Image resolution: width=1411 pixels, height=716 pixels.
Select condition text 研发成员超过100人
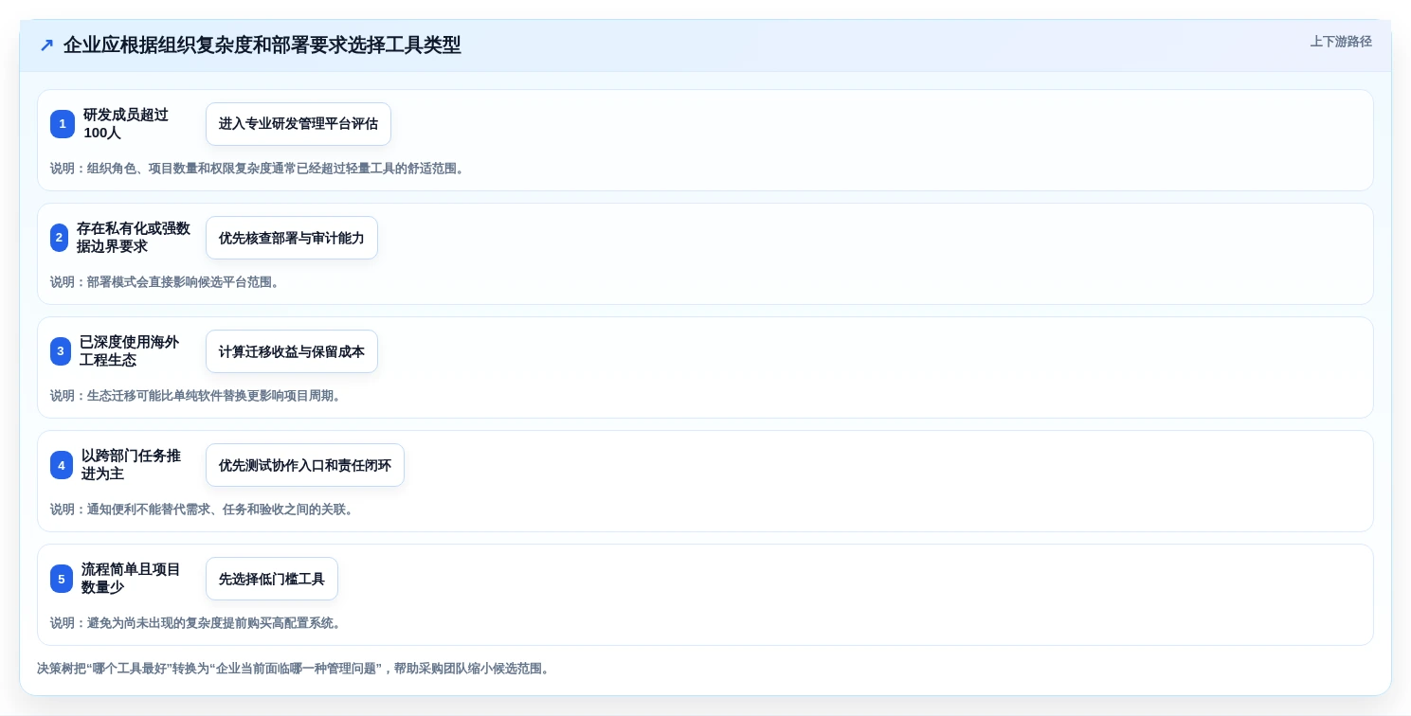[126, 124]
